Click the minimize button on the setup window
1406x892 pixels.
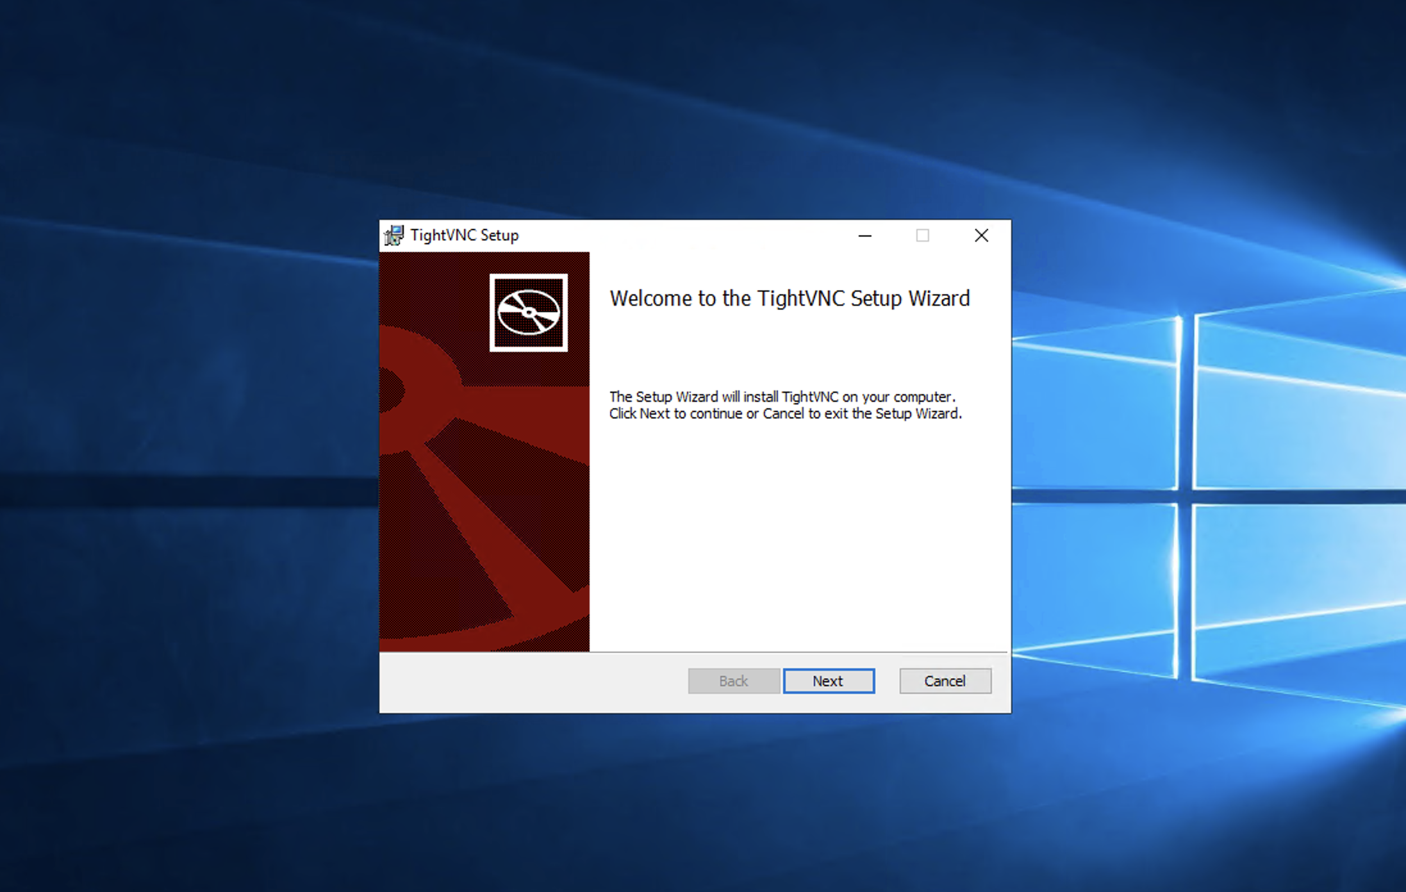coord(865,235)
